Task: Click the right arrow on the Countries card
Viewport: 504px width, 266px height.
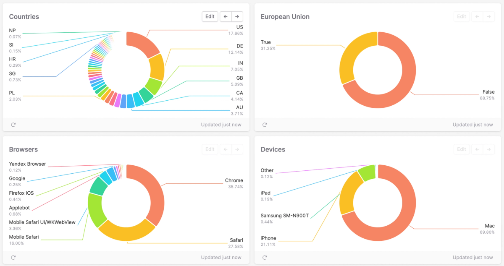Action: (237, 16)
